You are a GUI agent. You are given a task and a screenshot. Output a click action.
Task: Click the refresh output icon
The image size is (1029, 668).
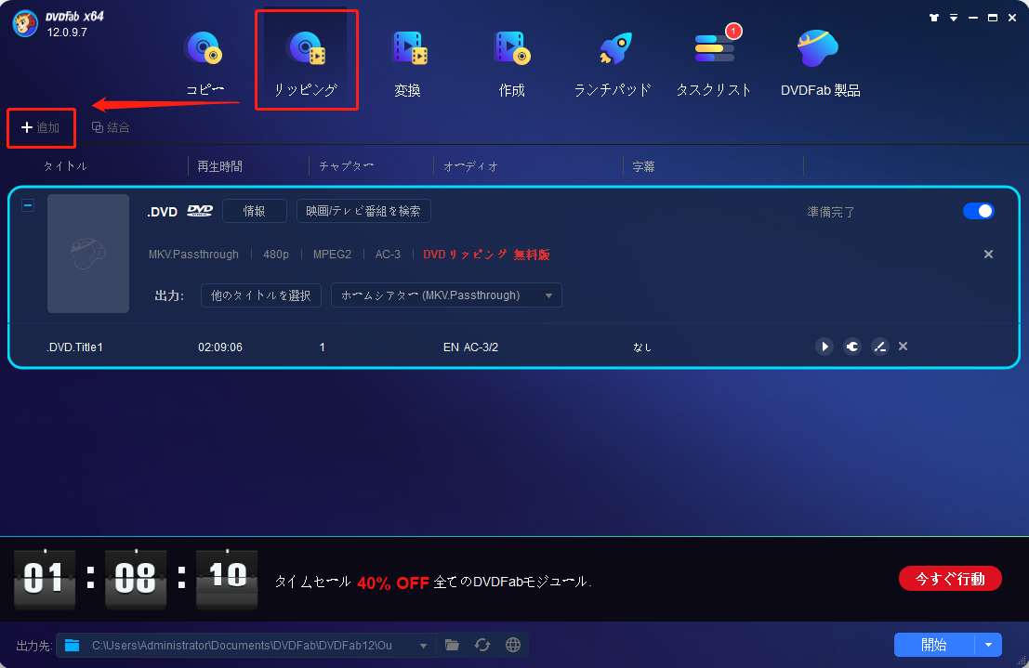pyautogui.click(x=482, y=645)
